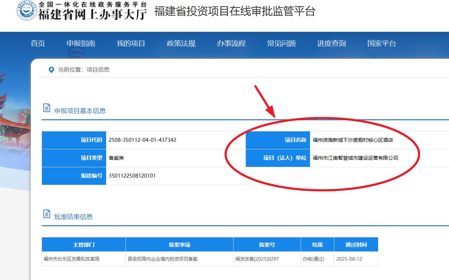Click the result cell 办结(通过)
The height and width of the screenshot is (280, 449).
coord(317,259)
